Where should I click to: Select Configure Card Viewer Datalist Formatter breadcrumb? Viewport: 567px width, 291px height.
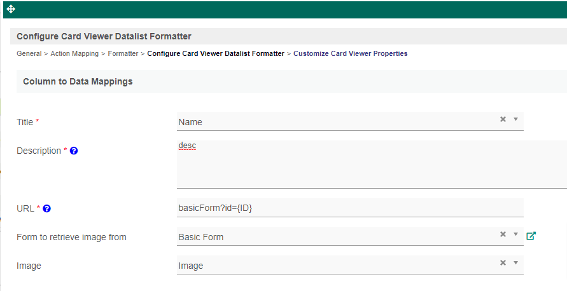click(x=216, y=54)
